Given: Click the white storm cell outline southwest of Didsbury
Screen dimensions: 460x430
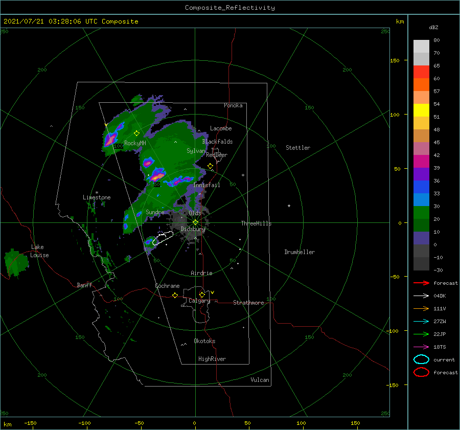Looking at the screenshot, I should click(163, 238).
